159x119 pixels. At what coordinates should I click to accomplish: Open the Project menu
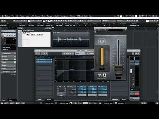[22, 16]
